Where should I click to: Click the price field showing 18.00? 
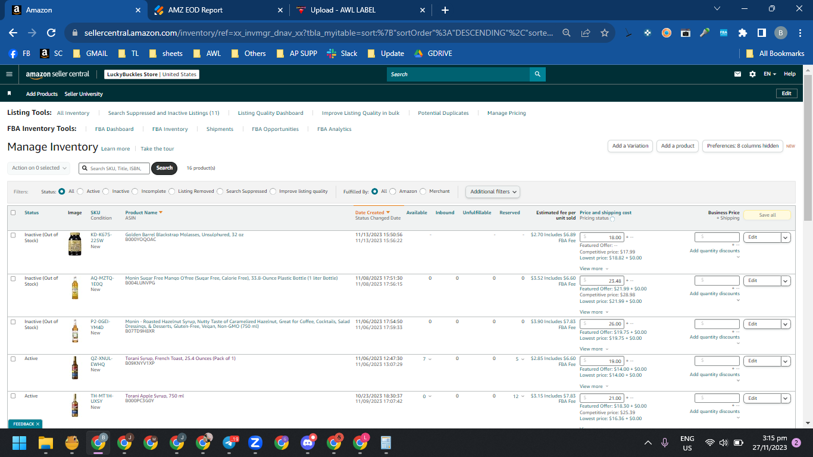pos(602,237)
